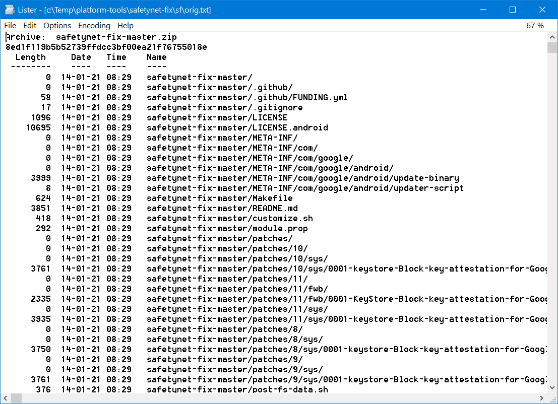Click the 'Date' column header text
The image size is (558, 404).
pos(81,57)
